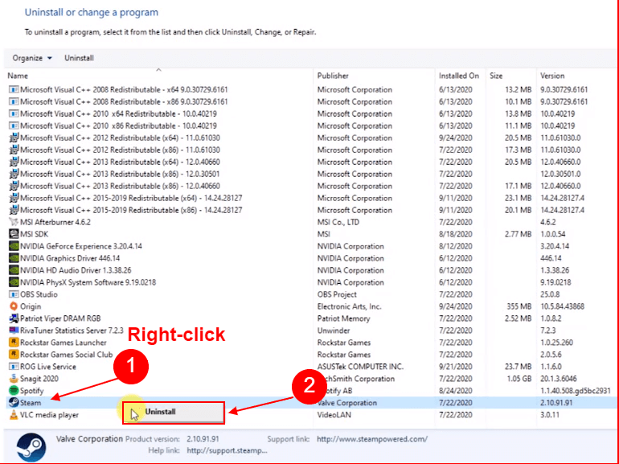The height and width of the screenshot is (464, 619).
Task: Click version '25.0.8' for OBS Studio
Action: click(x=550, y=294)
